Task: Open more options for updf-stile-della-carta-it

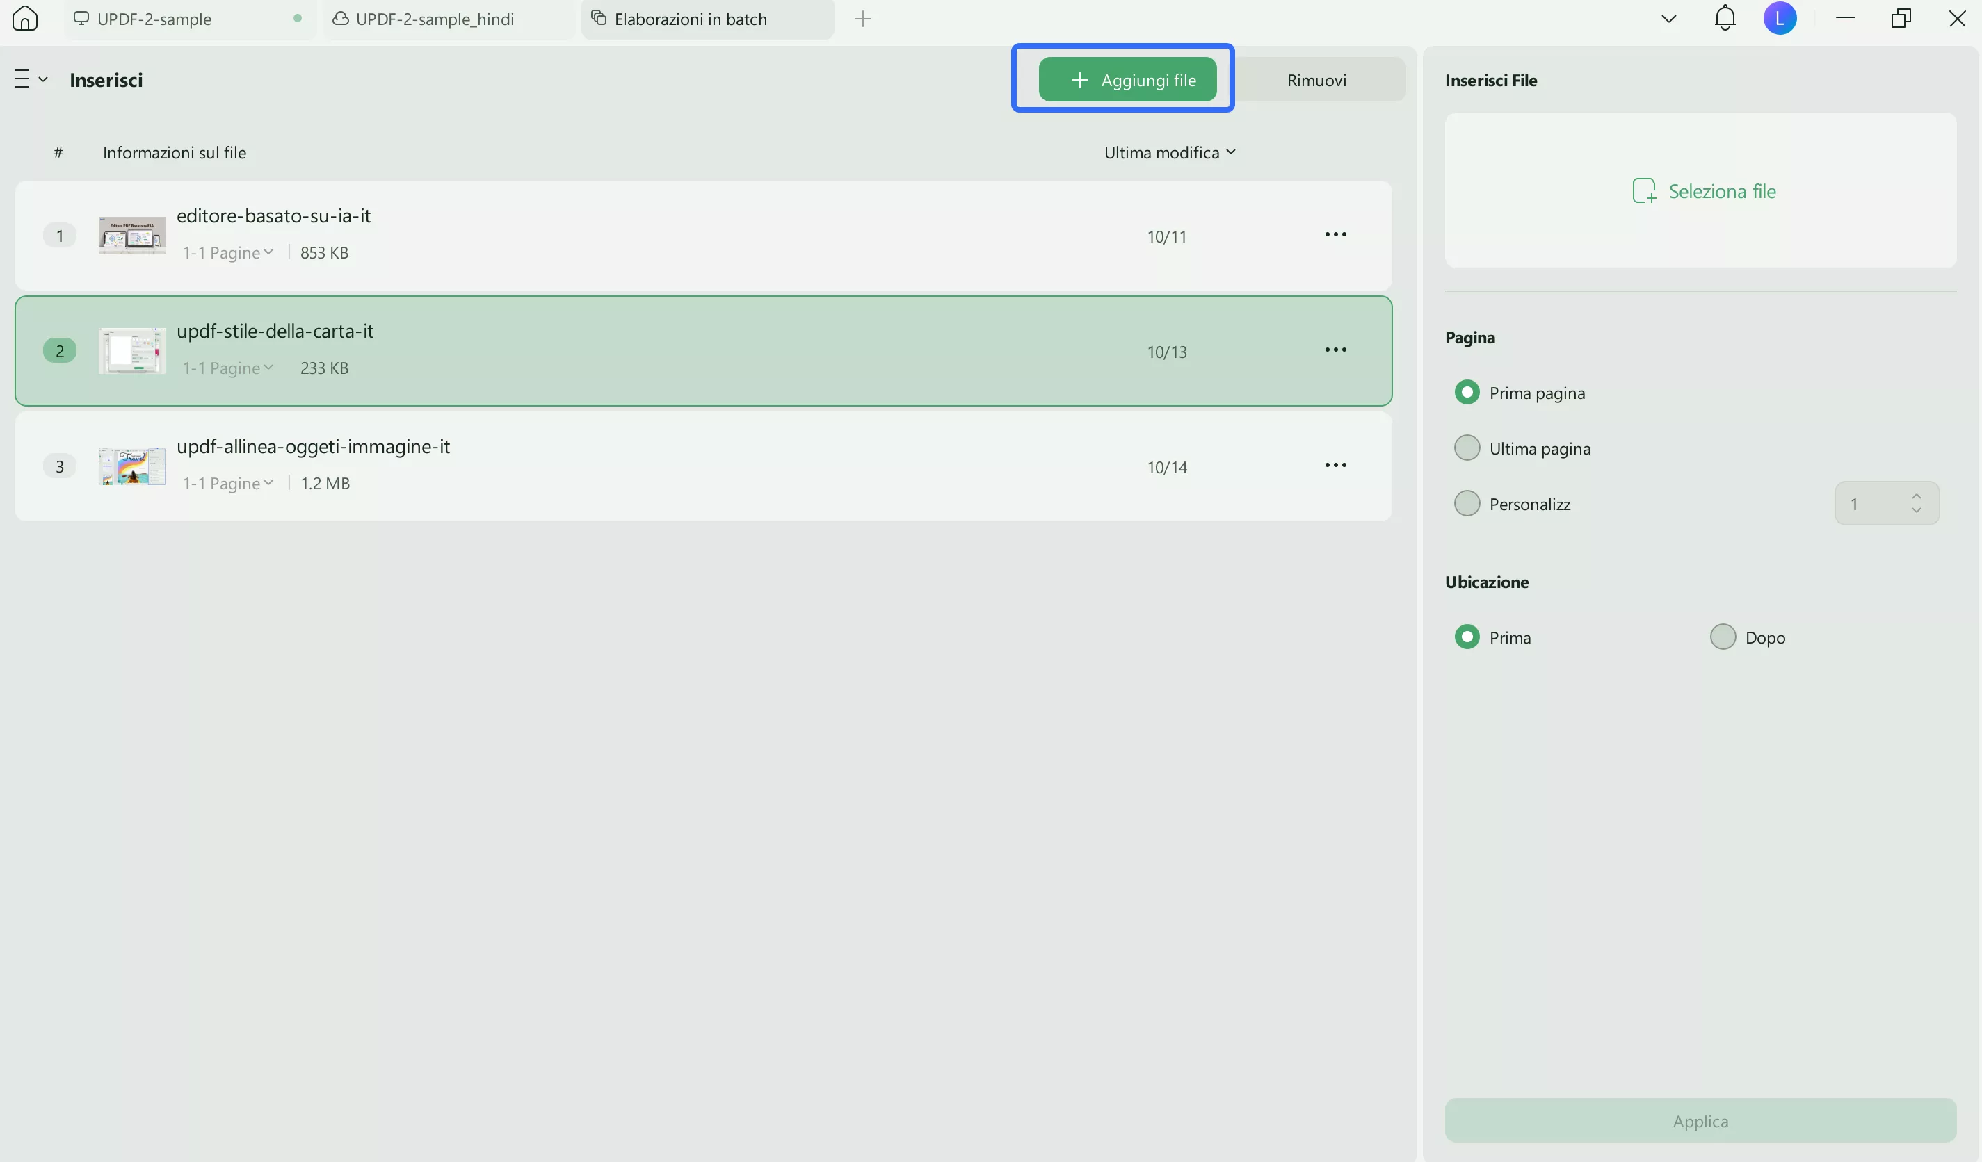Action: pos(1335,350)
